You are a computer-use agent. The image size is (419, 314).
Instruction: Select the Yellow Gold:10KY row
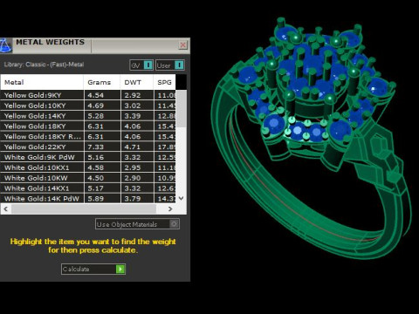coord(88,106)
